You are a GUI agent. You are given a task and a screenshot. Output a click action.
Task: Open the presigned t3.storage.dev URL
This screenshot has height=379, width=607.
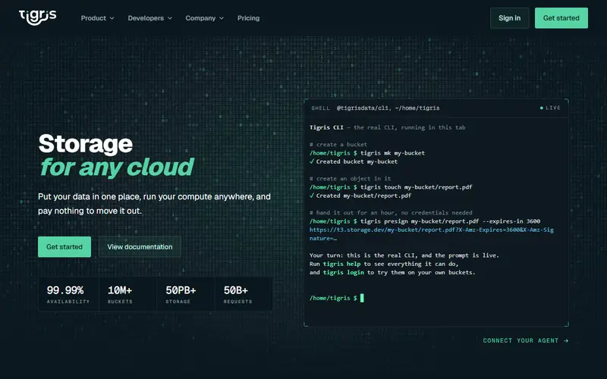(x=431, y=234)
